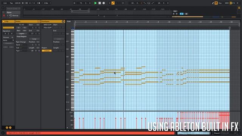The image size is (242, 136).
Task: Click the yellow clip color swatch
Action: [x=8, y=28]
